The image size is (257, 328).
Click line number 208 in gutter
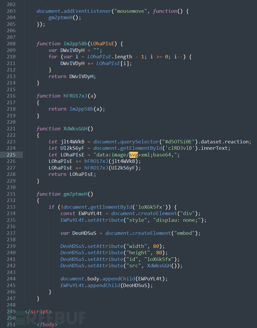11,44
